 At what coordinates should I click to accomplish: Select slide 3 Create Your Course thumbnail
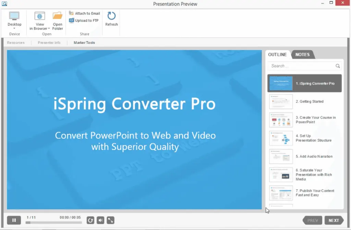click(x=281, y=120)
